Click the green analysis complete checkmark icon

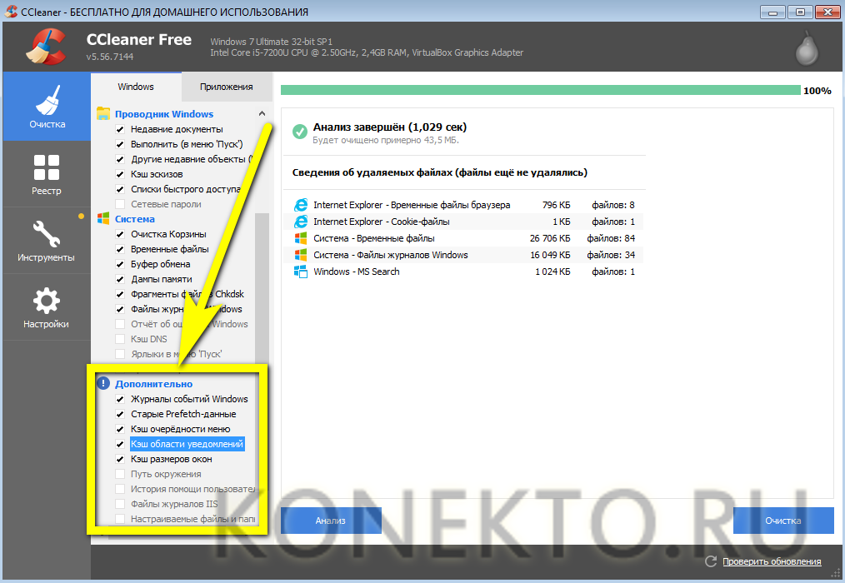coord(300,132)
